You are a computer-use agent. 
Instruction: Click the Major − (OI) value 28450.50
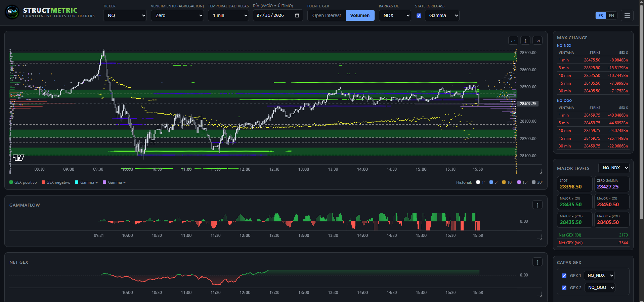pos(608,205)
